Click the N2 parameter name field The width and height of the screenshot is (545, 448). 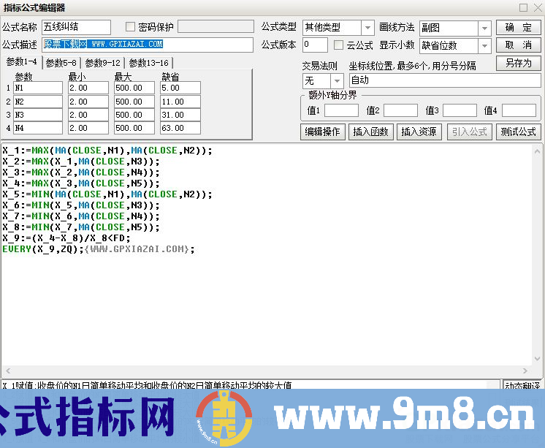38,102
